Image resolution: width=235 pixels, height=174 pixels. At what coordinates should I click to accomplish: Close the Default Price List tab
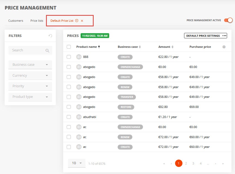click(82, 21)
